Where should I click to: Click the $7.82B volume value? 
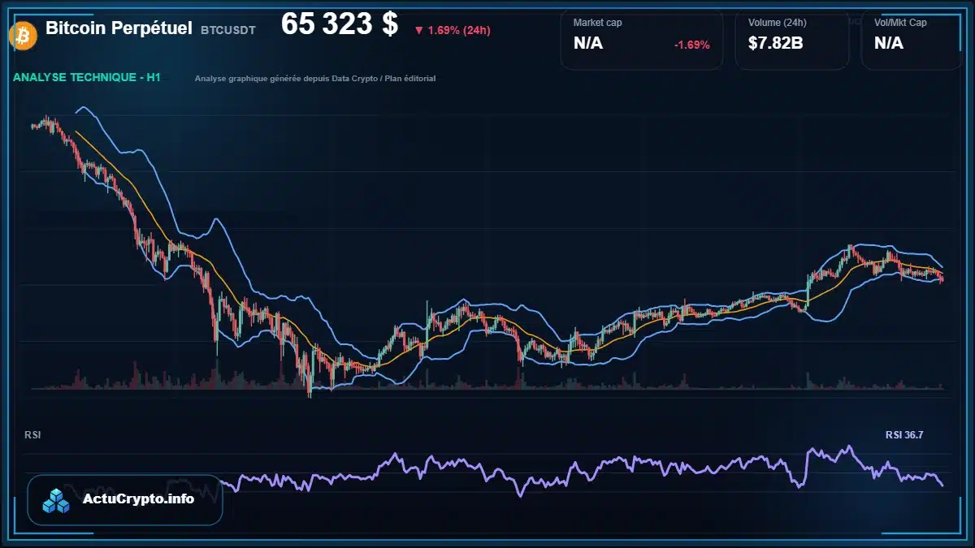tap(776, 43)
